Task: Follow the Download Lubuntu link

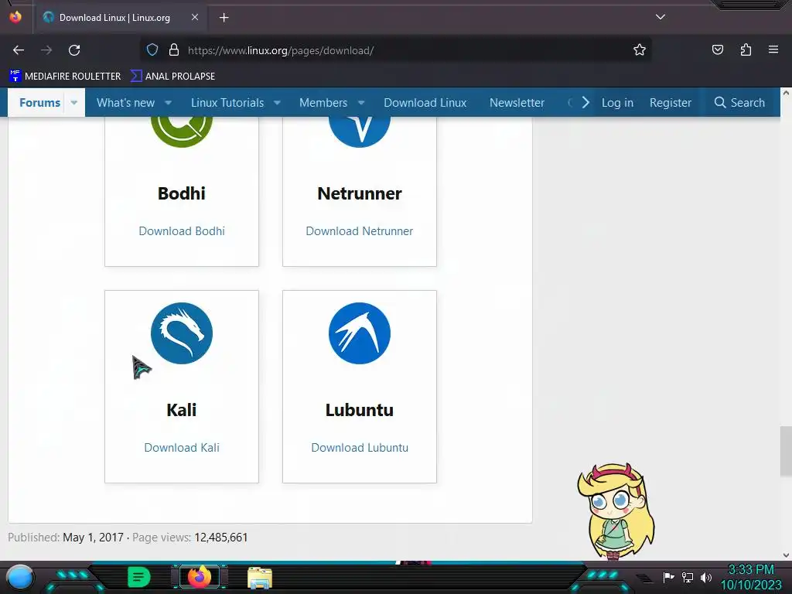Action: (x=360, y=448)
